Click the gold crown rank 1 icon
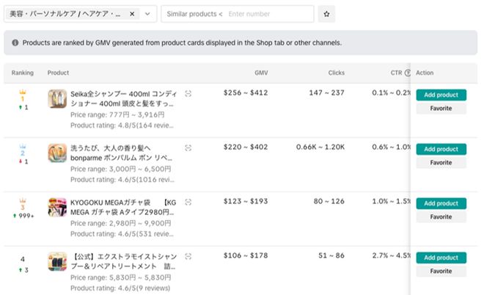484x295 pixels. (x=23, y=92)
